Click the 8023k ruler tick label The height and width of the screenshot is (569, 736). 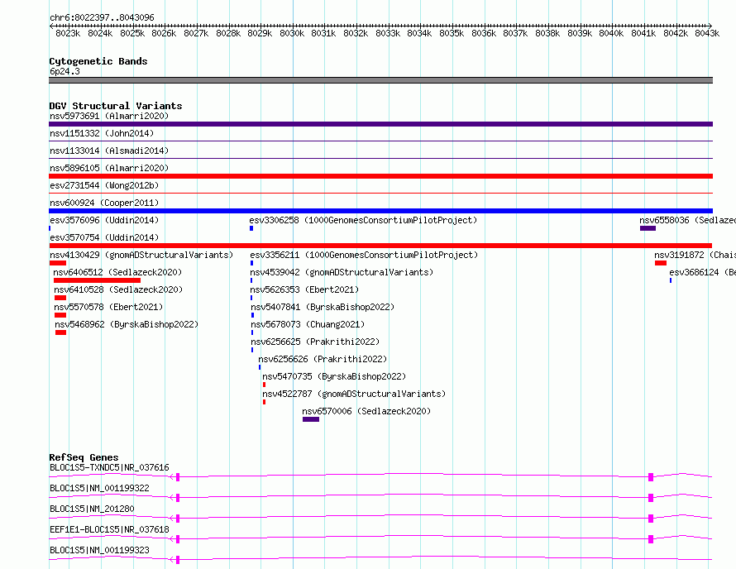click(68, 33)
